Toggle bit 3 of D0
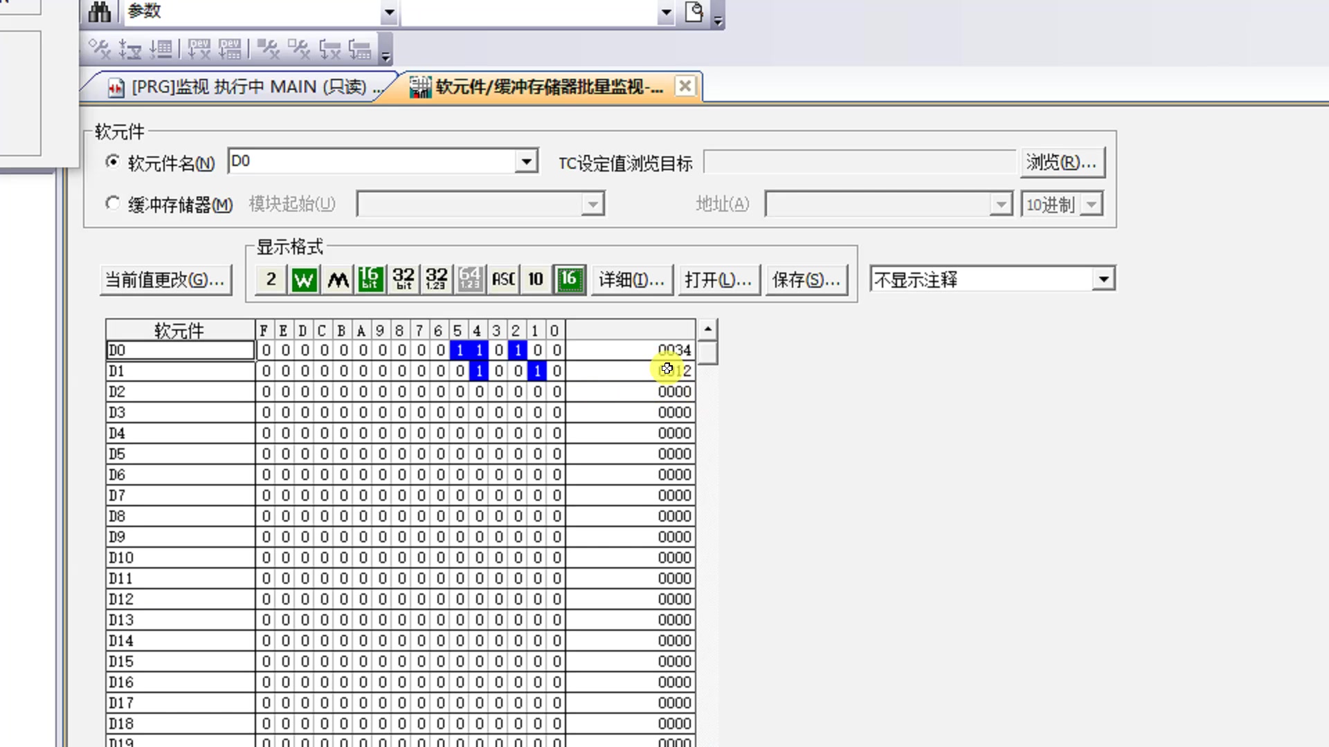The height and width of the screenshot is (747, 1329). (498, 351)
